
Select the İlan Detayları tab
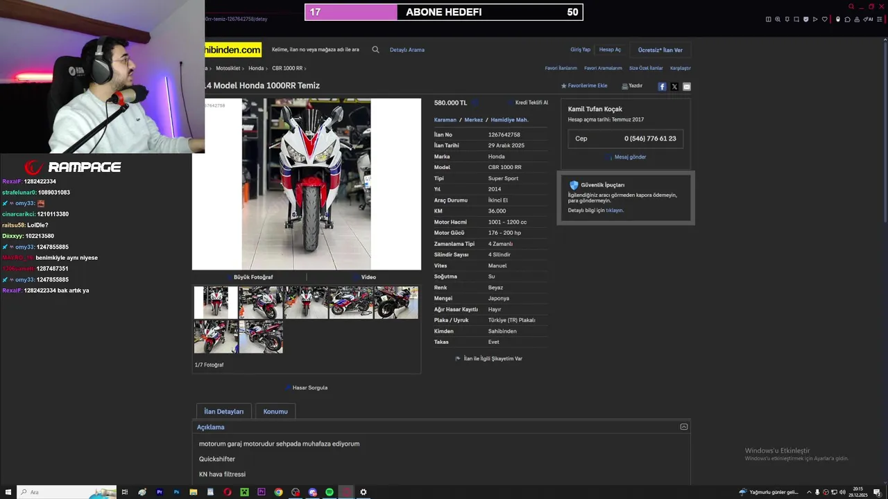point(223,412)
